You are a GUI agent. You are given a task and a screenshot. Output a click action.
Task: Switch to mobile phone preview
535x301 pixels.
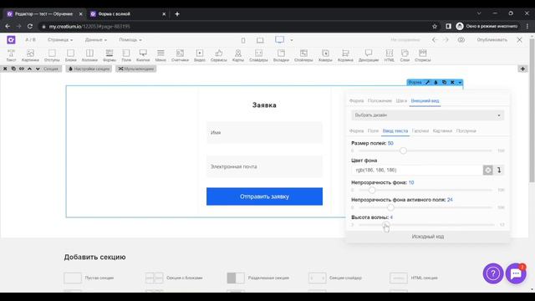tap(243, 40)
